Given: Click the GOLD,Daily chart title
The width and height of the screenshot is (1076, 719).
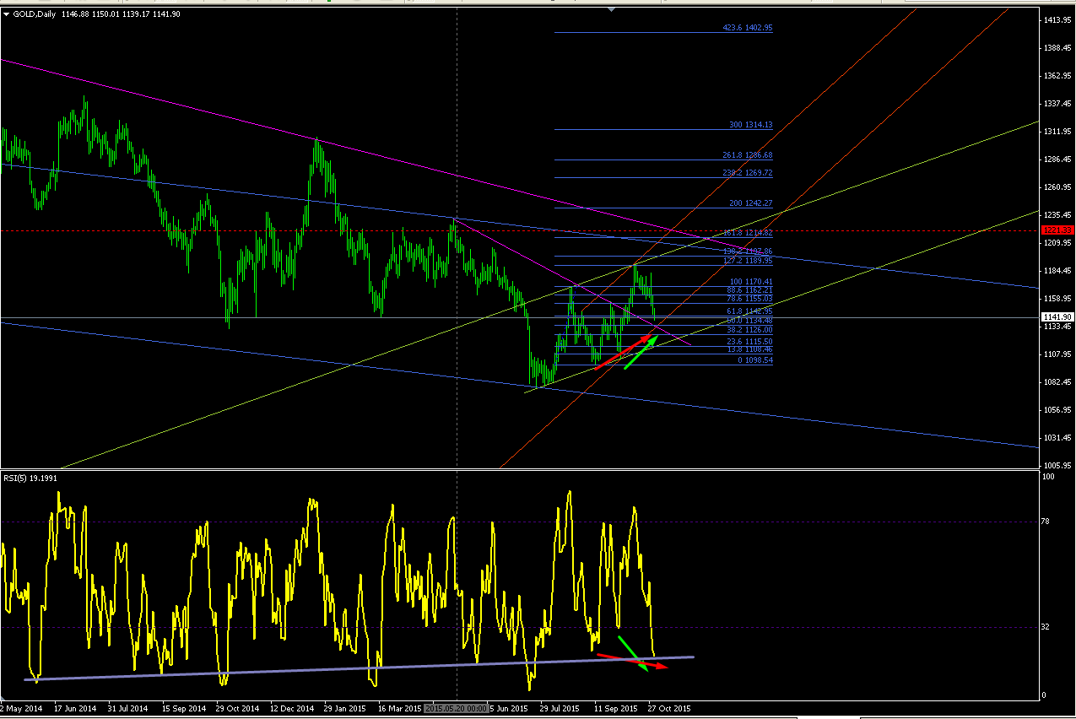Looking at the screenshot, I should click(x=35, y=14).
